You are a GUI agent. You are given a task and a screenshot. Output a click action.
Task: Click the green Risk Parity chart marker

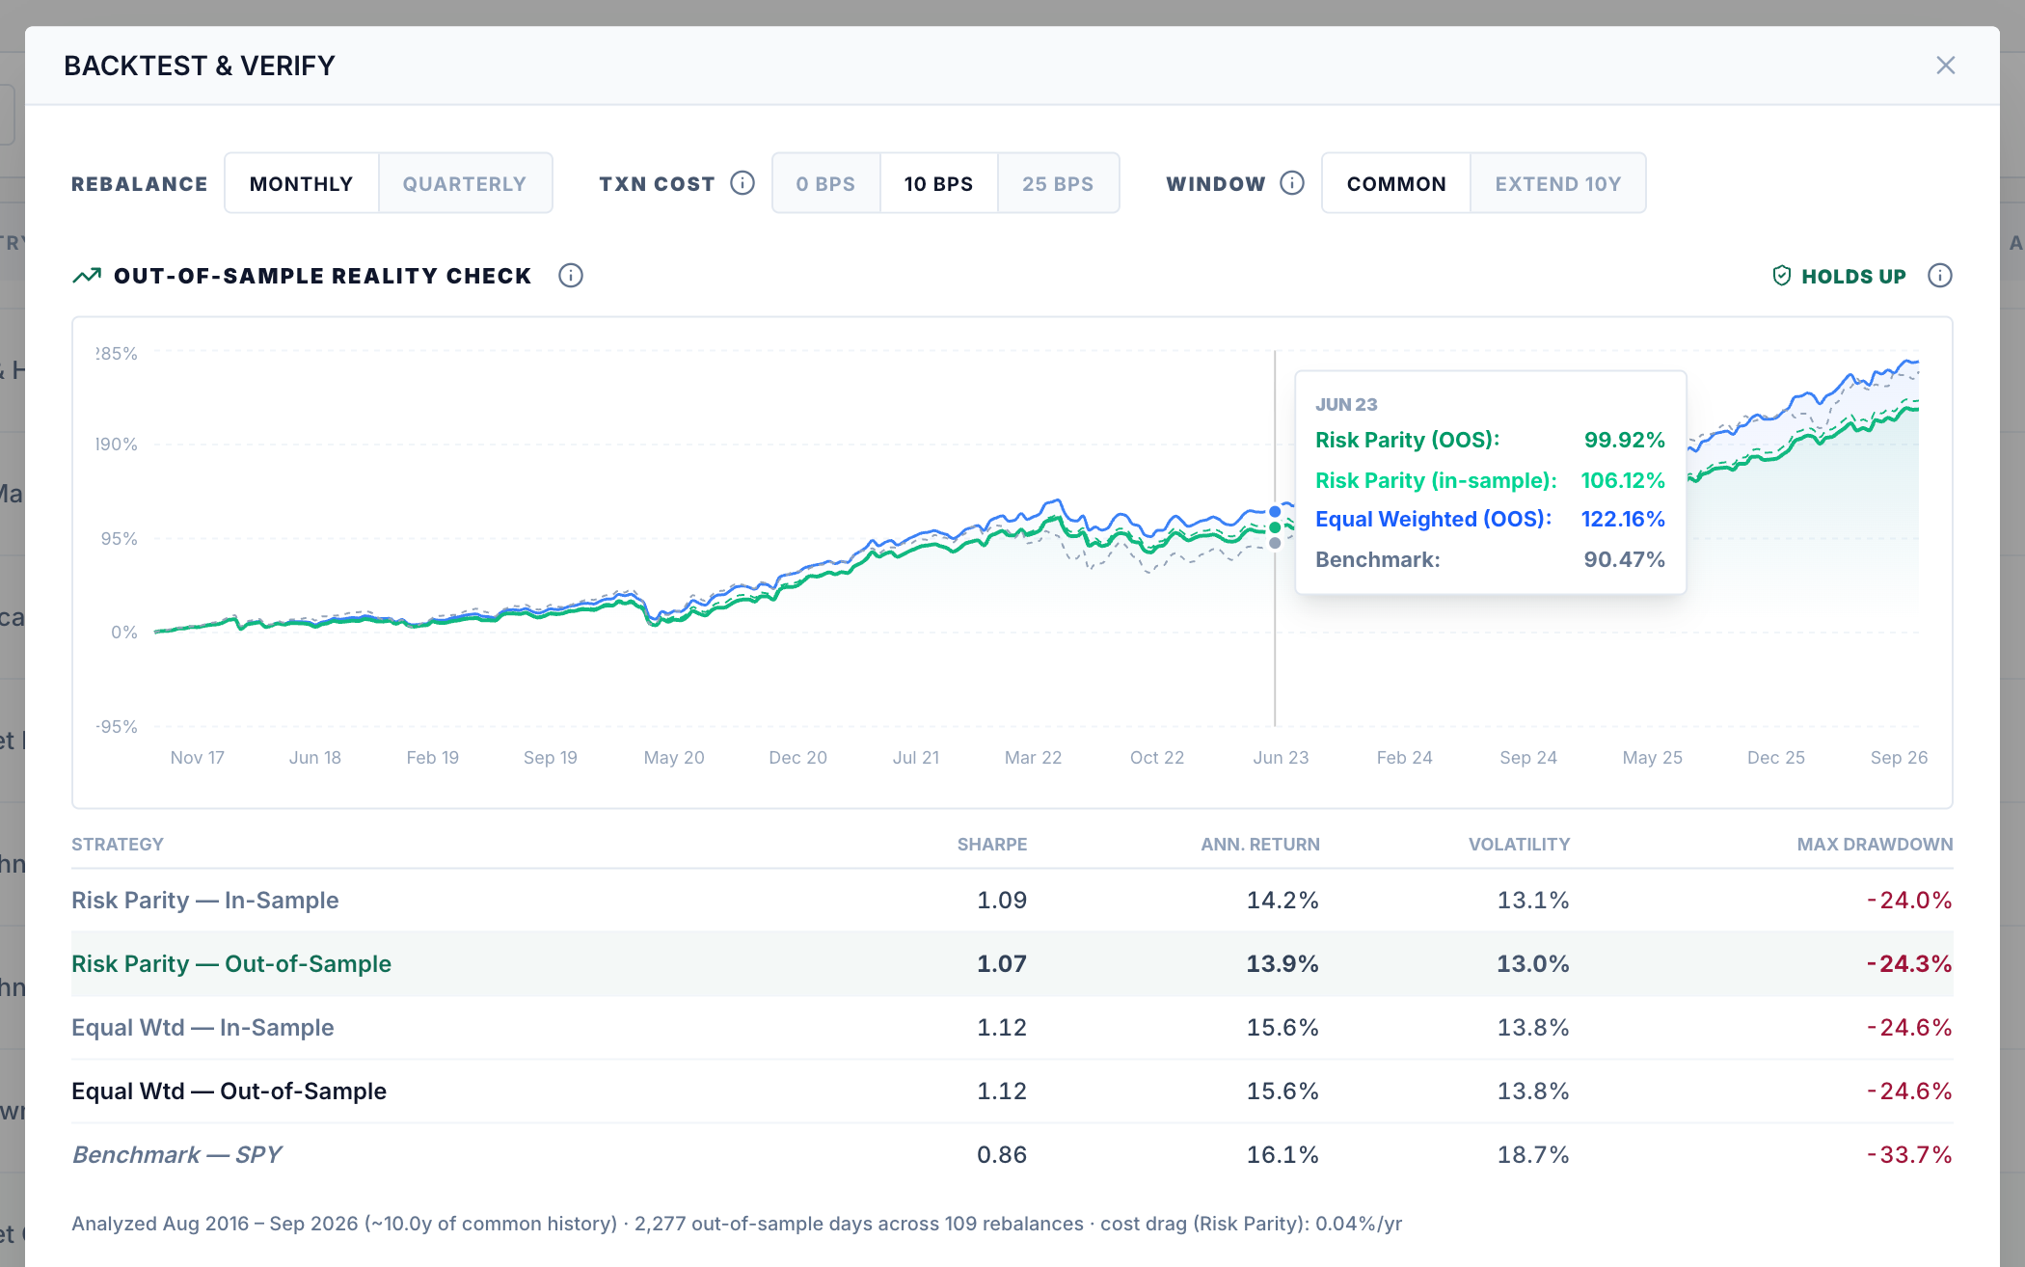coord(1275,527)
